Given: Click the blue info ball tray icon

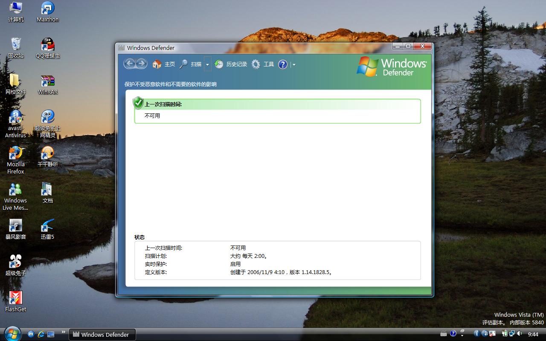Looking at the screenshot, I should [477, 333].
